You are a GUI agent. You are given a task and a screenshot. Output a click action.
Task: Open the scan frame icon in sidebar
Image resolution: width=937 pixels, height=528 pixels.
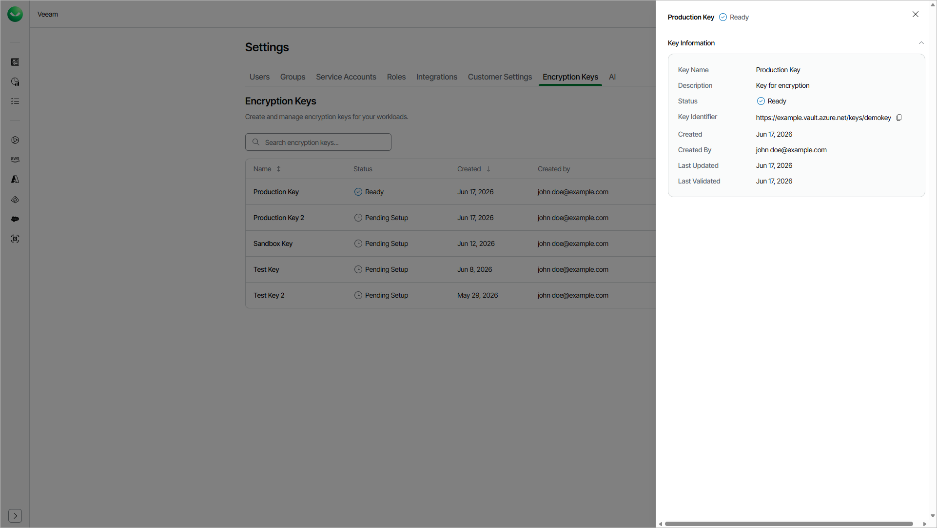point(15,239)
